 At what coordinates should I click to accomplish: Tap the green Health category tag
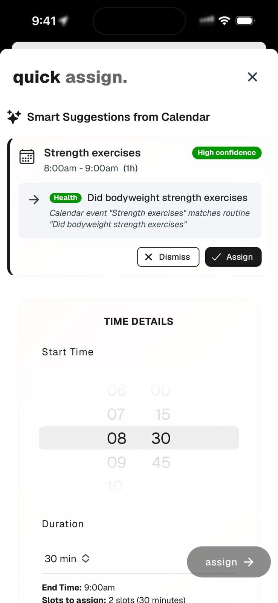pyautogui.click(x=66, y=197)
